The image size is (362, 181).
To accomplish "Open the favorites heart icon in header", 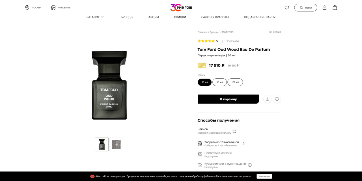I will tap(287, 8).
